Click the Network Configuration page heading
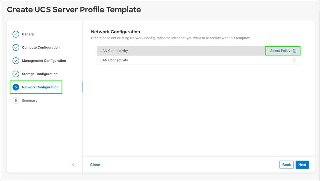 115,31
